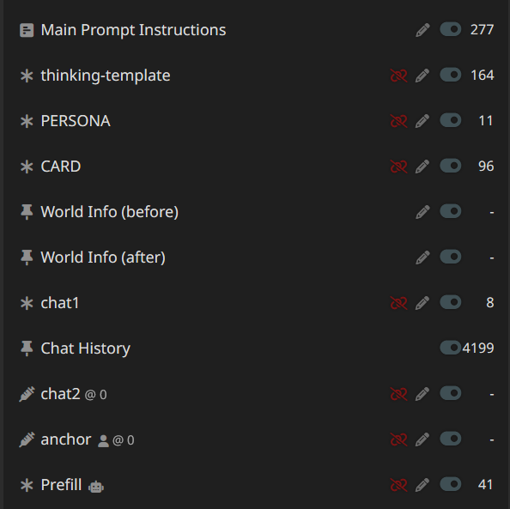Select the CARD prompt entry name
Screen dimensions: 510x509
tap(61, 167)
